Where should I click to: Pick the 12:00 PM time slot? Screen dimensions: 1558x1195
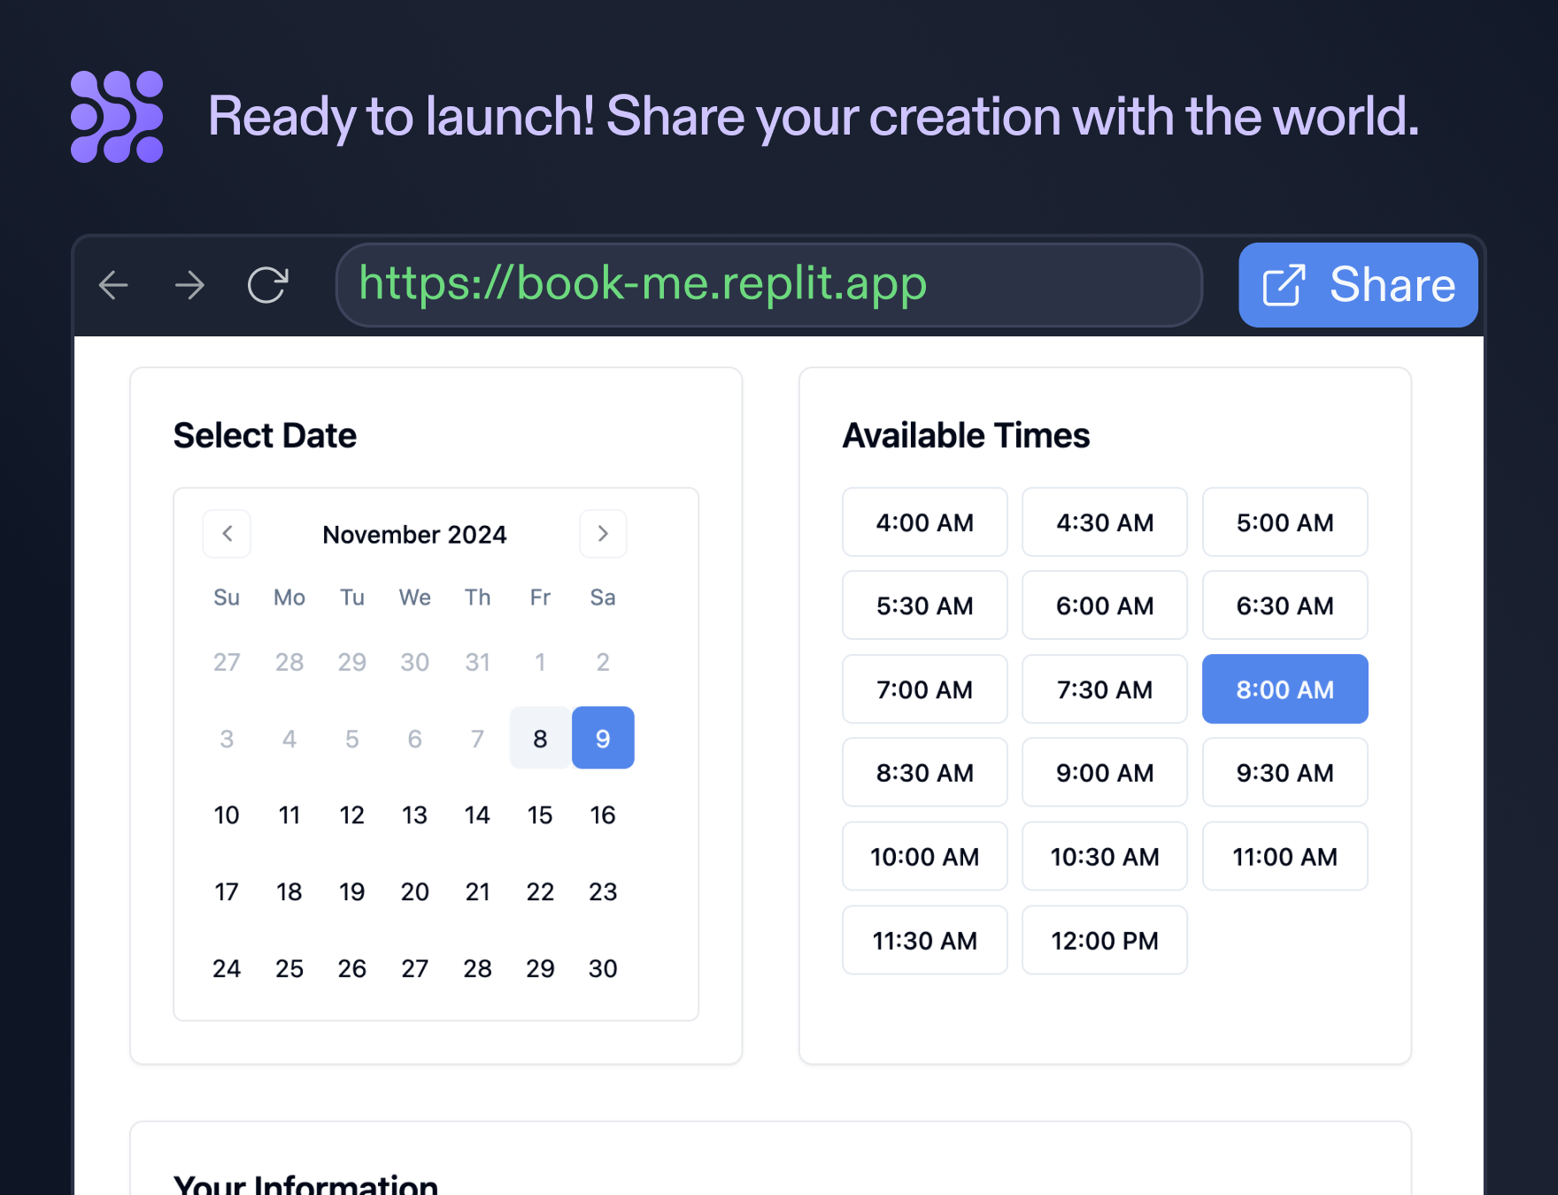coord(1104,940)
